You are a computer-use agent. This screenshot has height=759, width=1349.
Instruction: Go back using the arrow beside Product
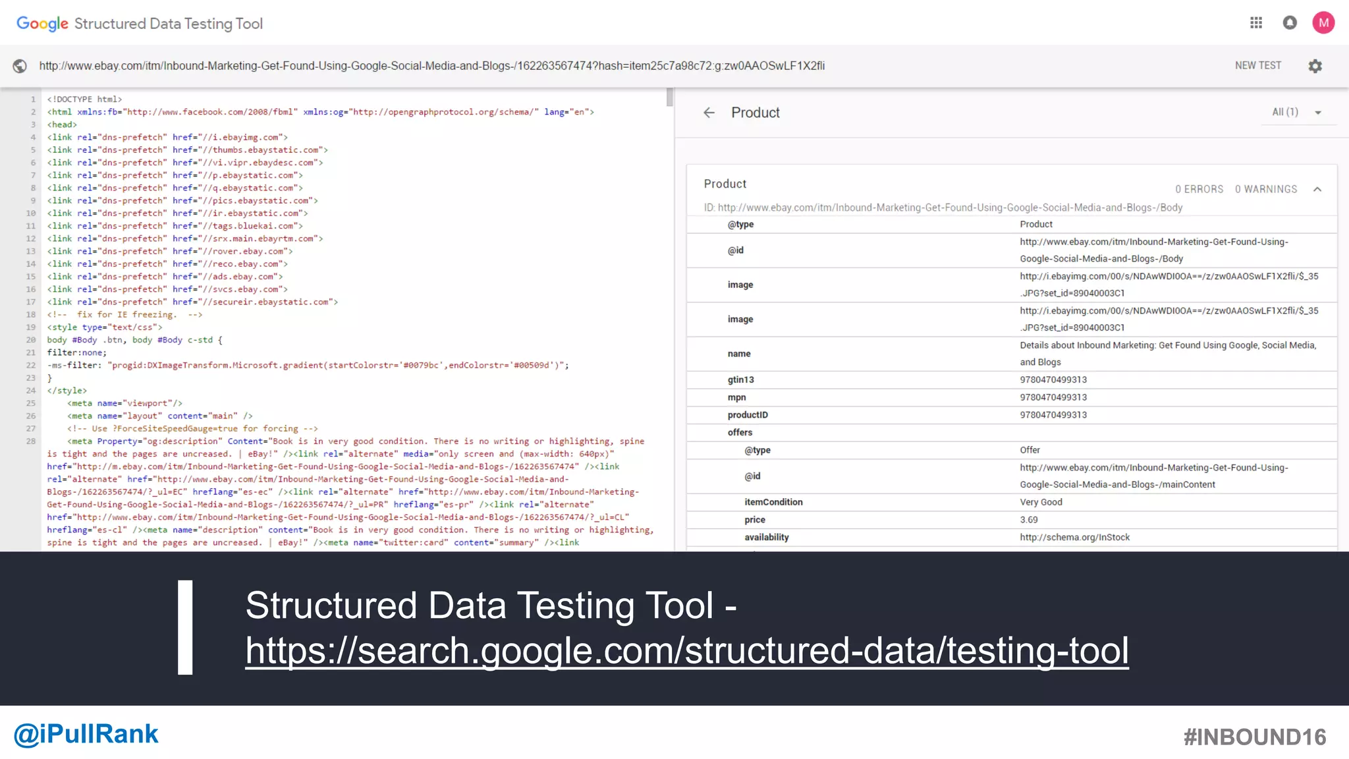(x=709, y=113)
